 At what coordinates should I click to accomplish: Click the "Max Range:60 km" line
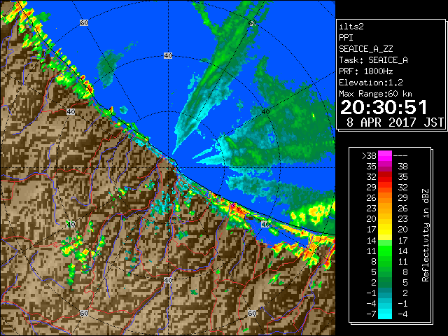click(x=375, y=94)
